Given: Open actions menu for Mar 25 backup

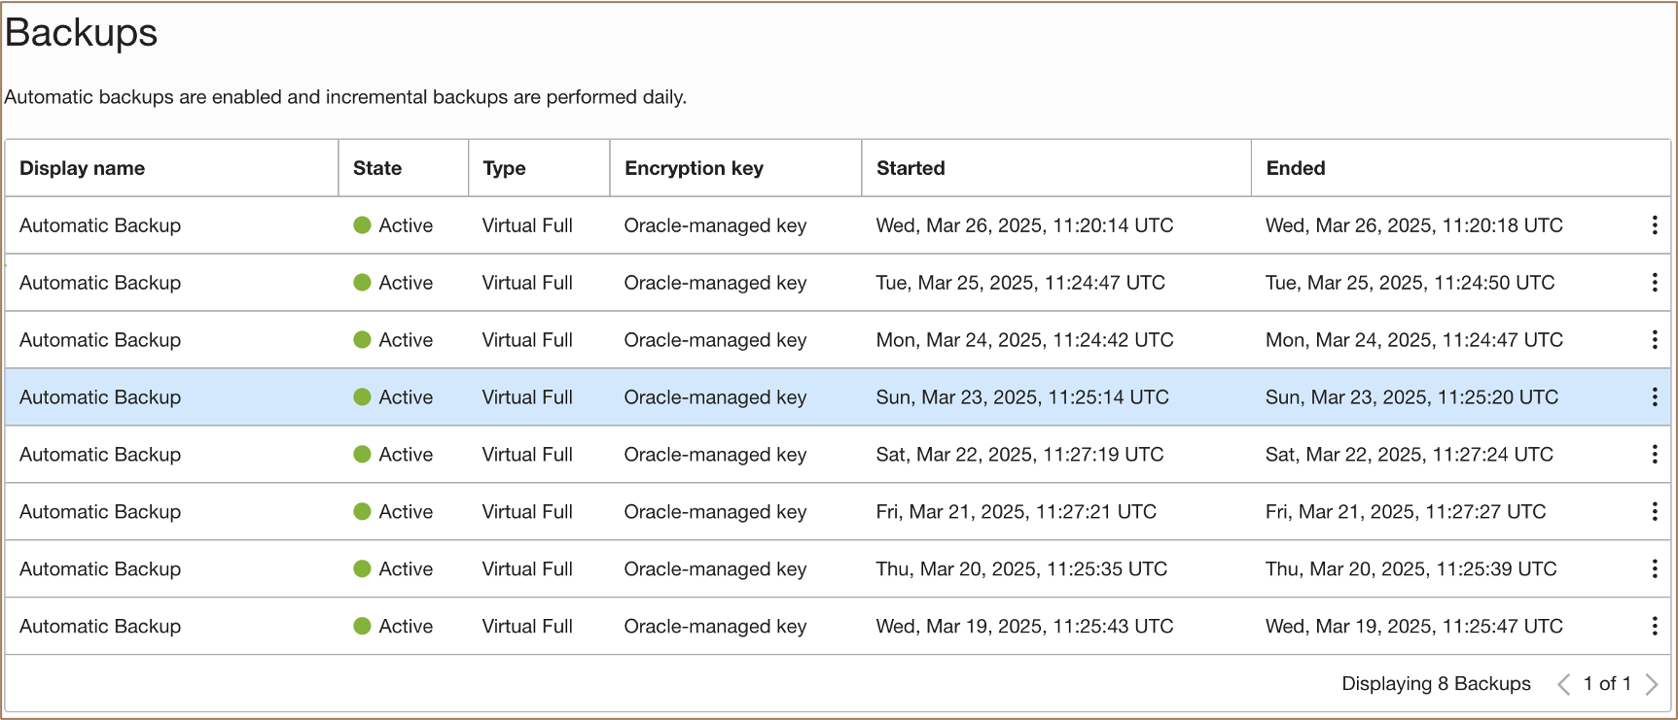Looking at the screenshot, I should point(1654,283).
